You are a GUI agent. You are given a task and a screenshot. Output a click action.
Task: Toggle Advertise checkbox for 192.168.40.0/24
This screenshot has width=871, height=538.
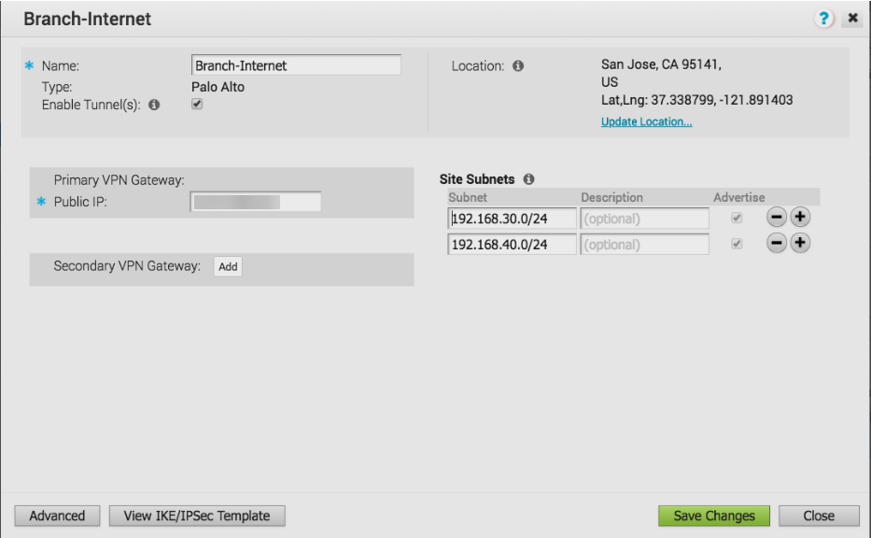coord(737,244)
